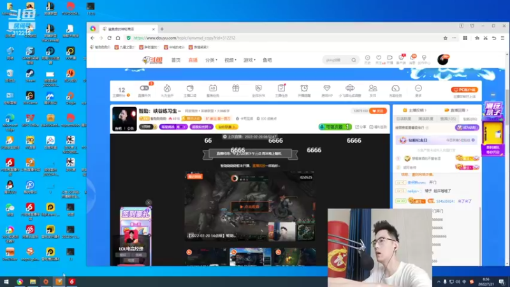Open the user avatar in Douyu header
The width and height of the screenshot is (510, 287).
click(x=442, y=59)
